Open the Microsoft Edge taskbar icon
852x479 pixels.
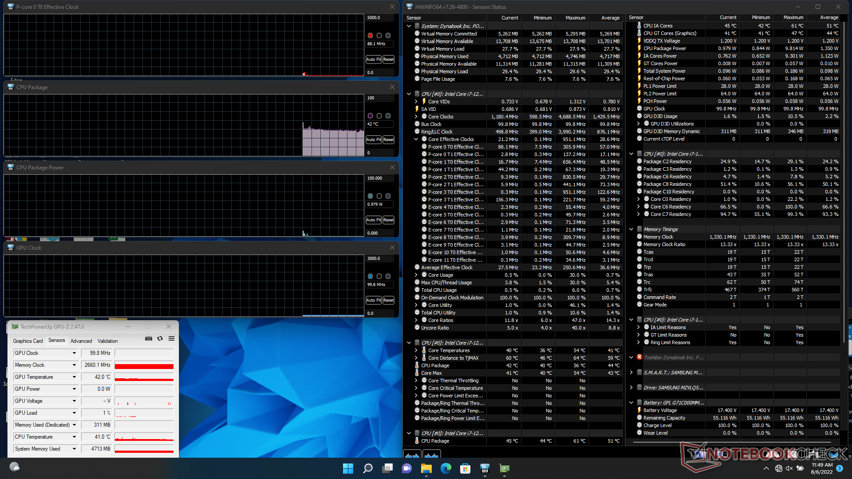[x=446, y=468]
